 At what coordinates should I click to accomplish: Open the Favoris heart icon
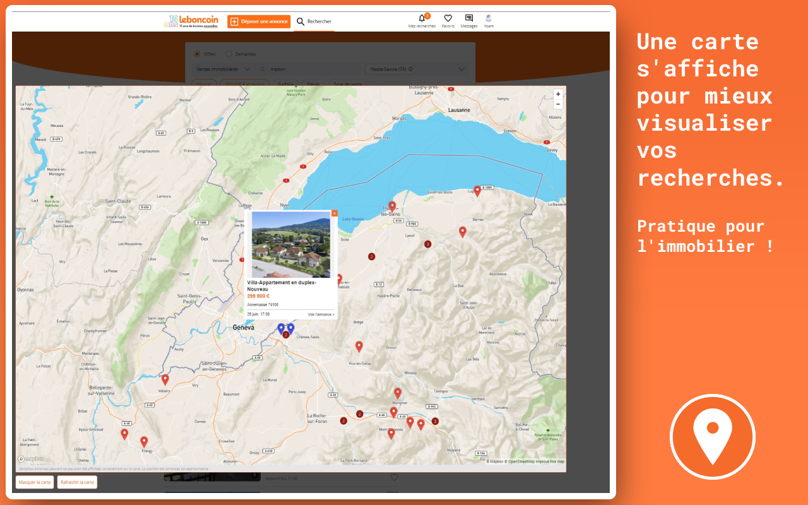click(448, 18)
